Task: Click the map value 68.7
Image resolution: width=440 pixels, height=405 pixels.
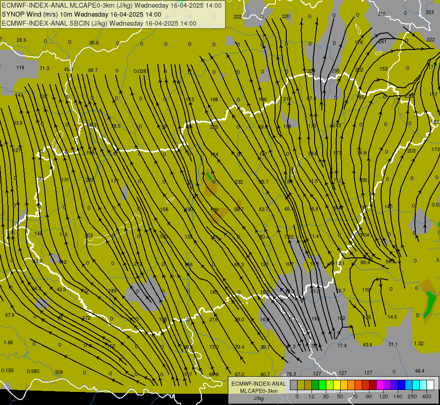Action: pos(93,70)
